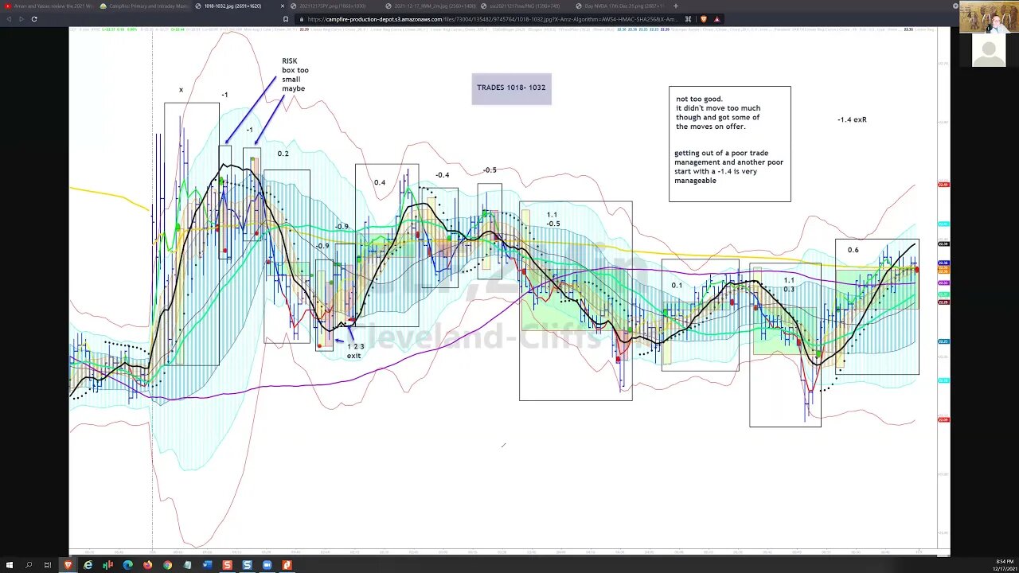The width and height of the screenshot is (1019, 573).
Task: Click the '0.1' trade result label
Action: [677, 285]
